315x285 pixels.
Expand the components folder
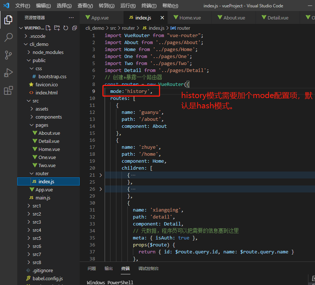(48, 117)
